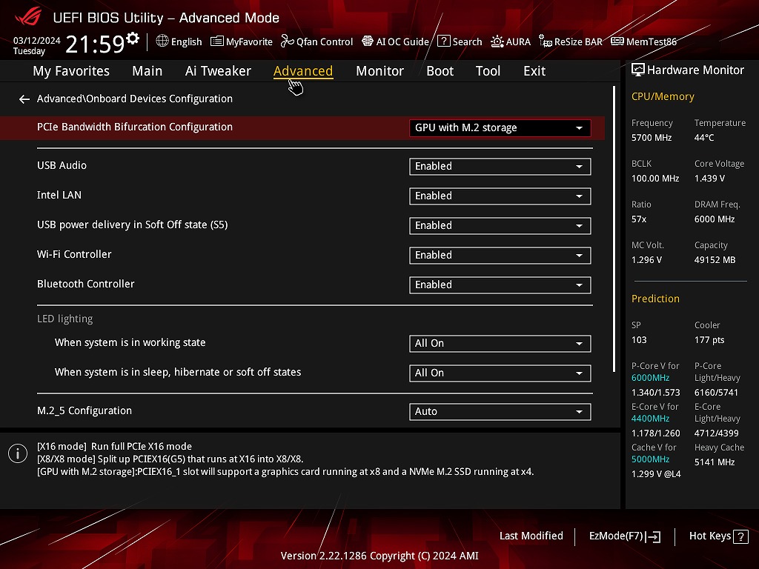Open Hot Keys help
The width and height of the screenshot is (759, 569).
(719, 536)
